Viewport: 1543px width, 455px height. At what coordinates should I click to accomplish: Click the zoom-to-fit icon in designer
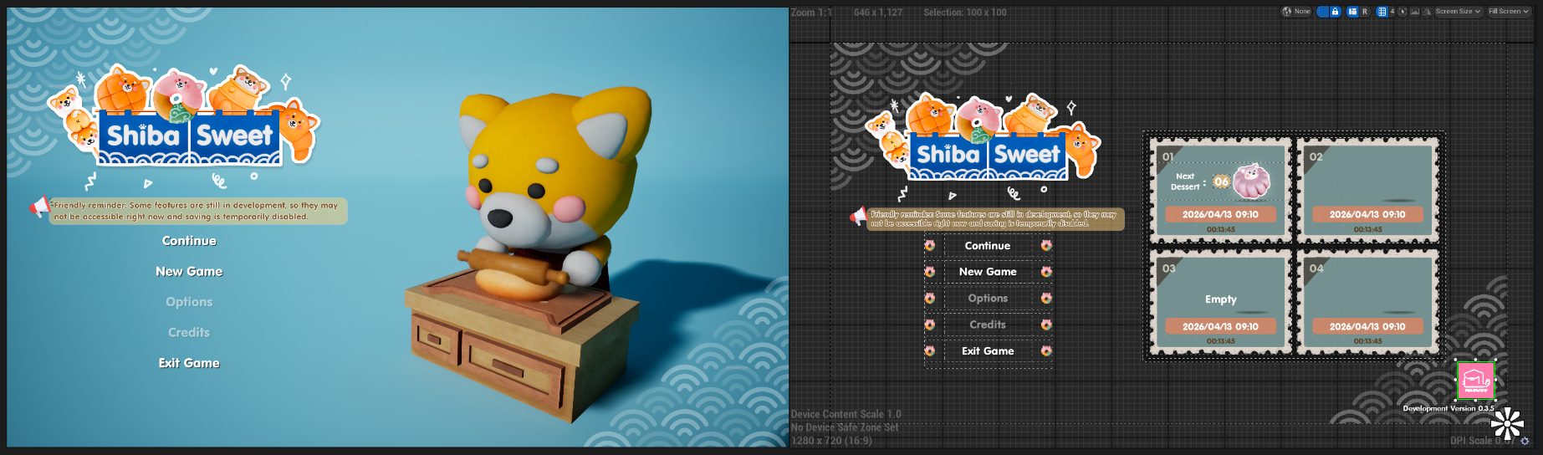pyautogui.click(x=1402, y=12)
